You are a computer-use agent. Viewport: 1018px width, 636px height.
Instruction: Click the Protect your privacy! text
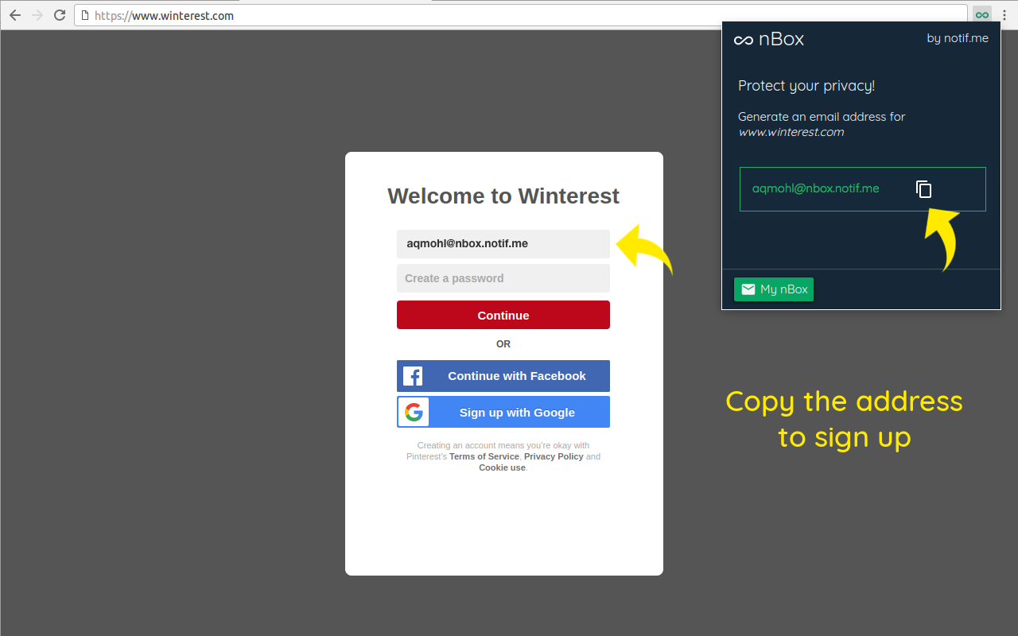806,86
